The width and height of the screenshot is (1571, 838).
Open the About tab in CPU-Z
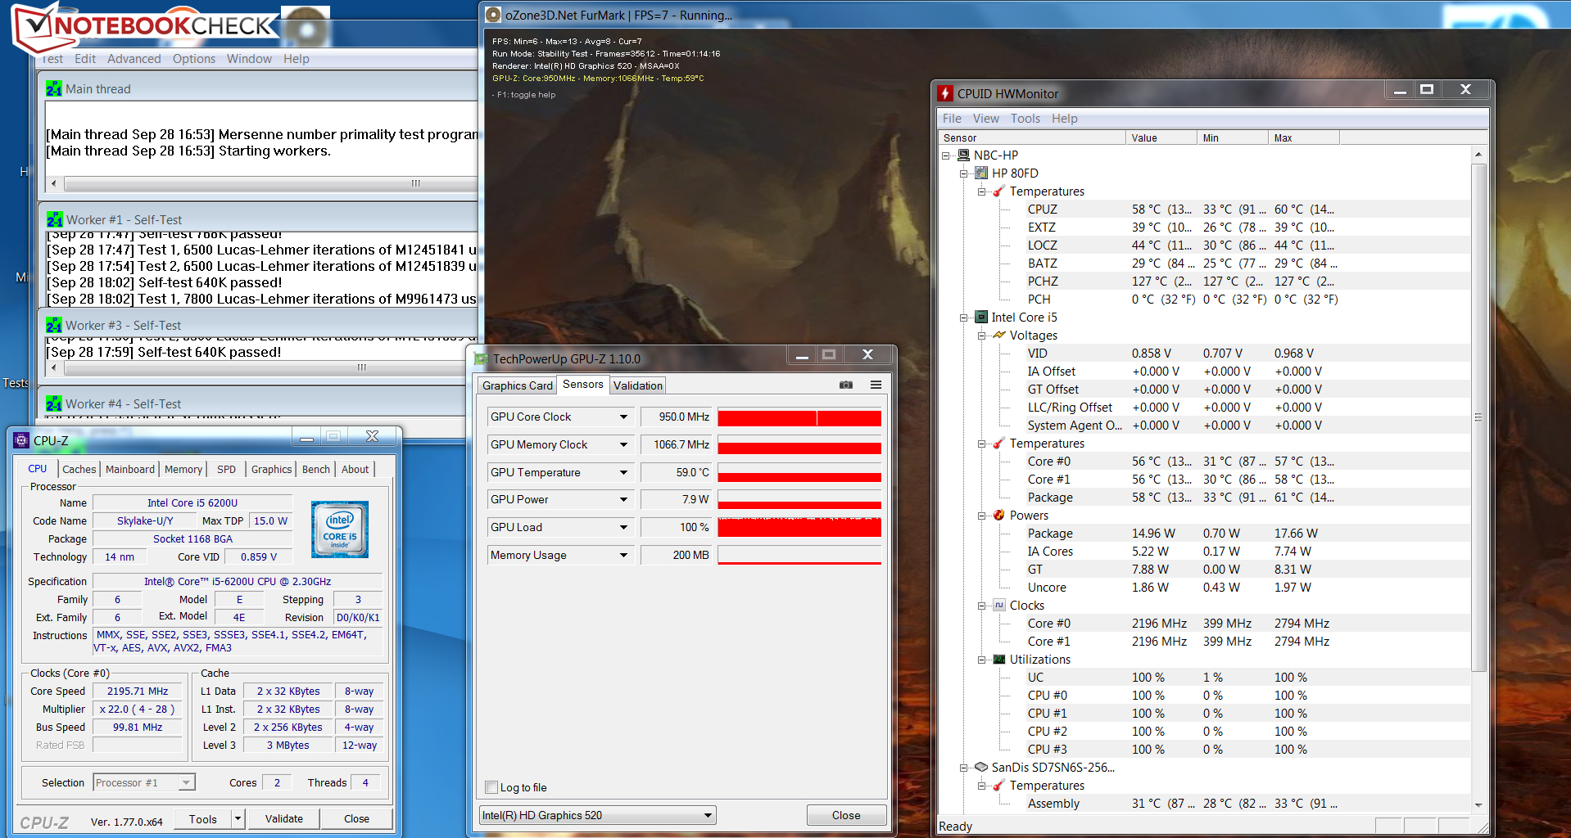tap(355, 469)
